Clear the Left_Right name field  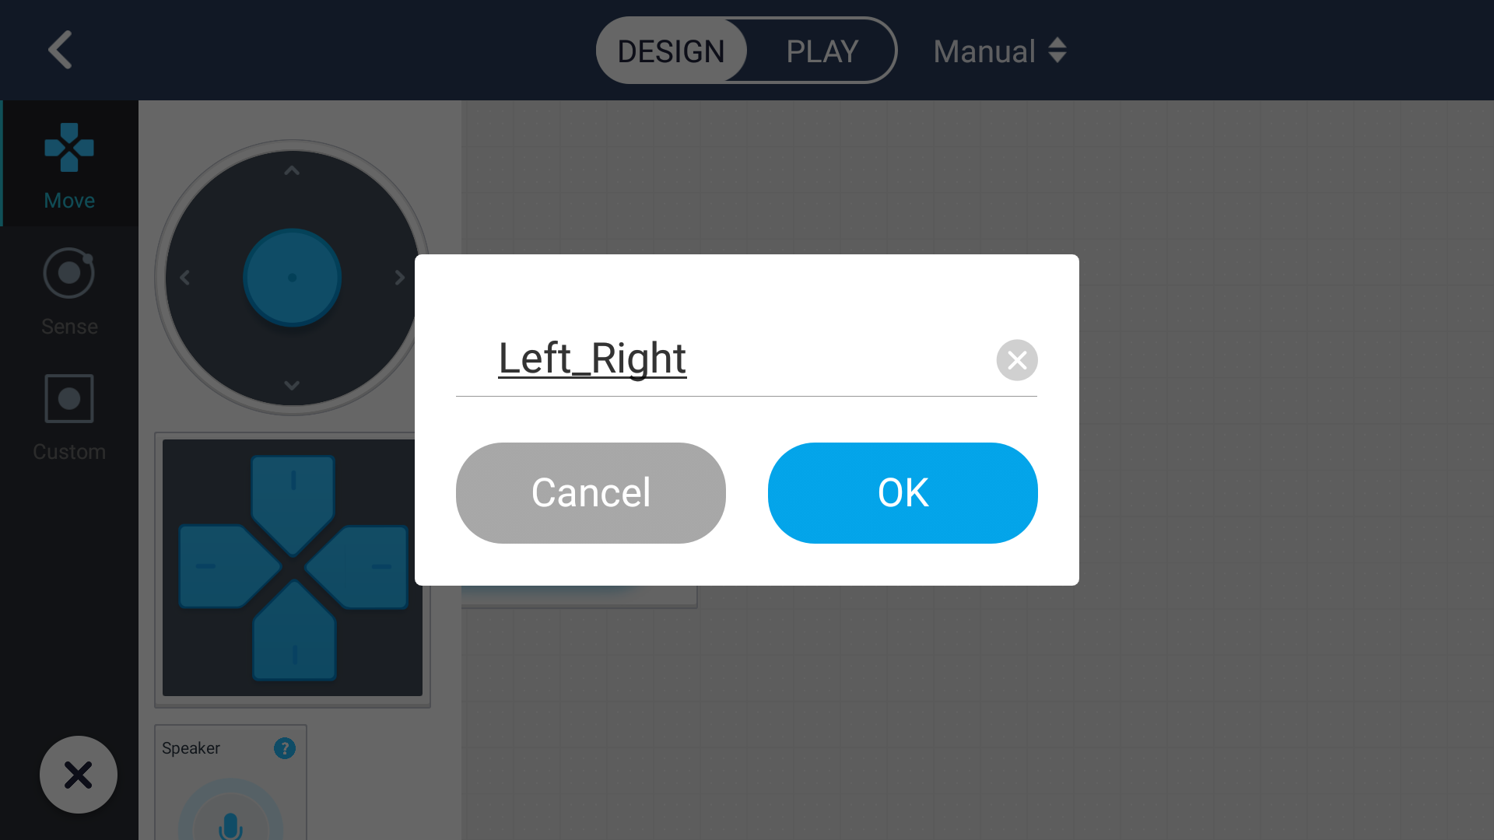pyautogui.click(x=1017, y=360)
